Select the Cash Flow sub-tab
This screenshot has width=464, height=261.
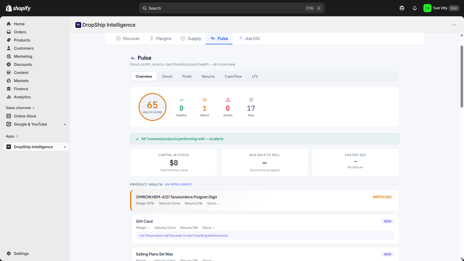[233, 77]
